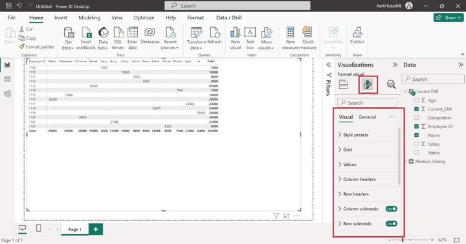Image resolution: width=466 pixels, height=244 pixels.
Task: Click the Share button
Action: point(448,17)
